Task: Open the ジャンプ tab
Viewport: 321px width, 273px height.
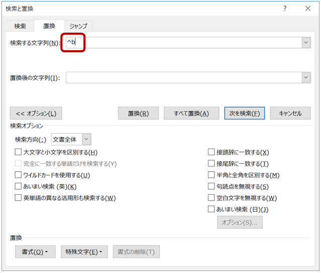Action: tap(78, 26)
